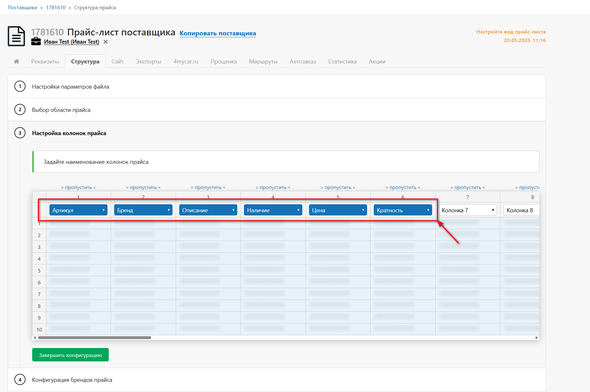Open the Артикул column dropdown
The image size is (590, 392).
pyautogui.click(x=78, y=210)
